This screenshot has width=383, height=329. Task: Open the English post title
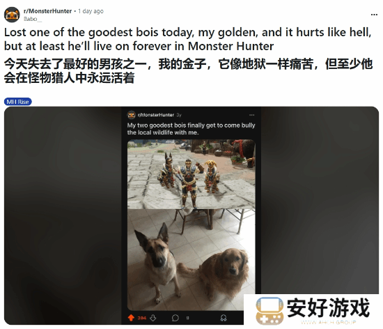[187, 39]
